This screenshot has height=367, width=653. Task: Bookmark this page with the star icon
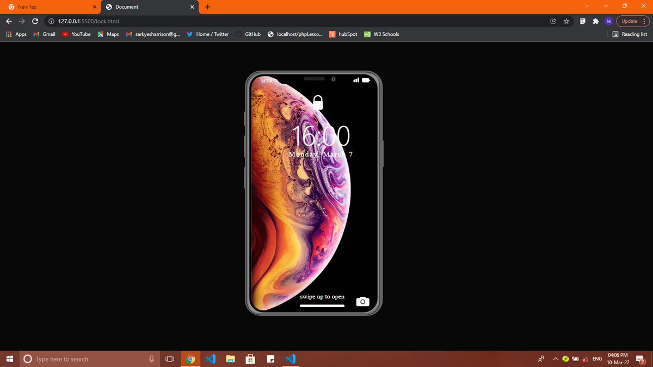click(x=566, y=21)
